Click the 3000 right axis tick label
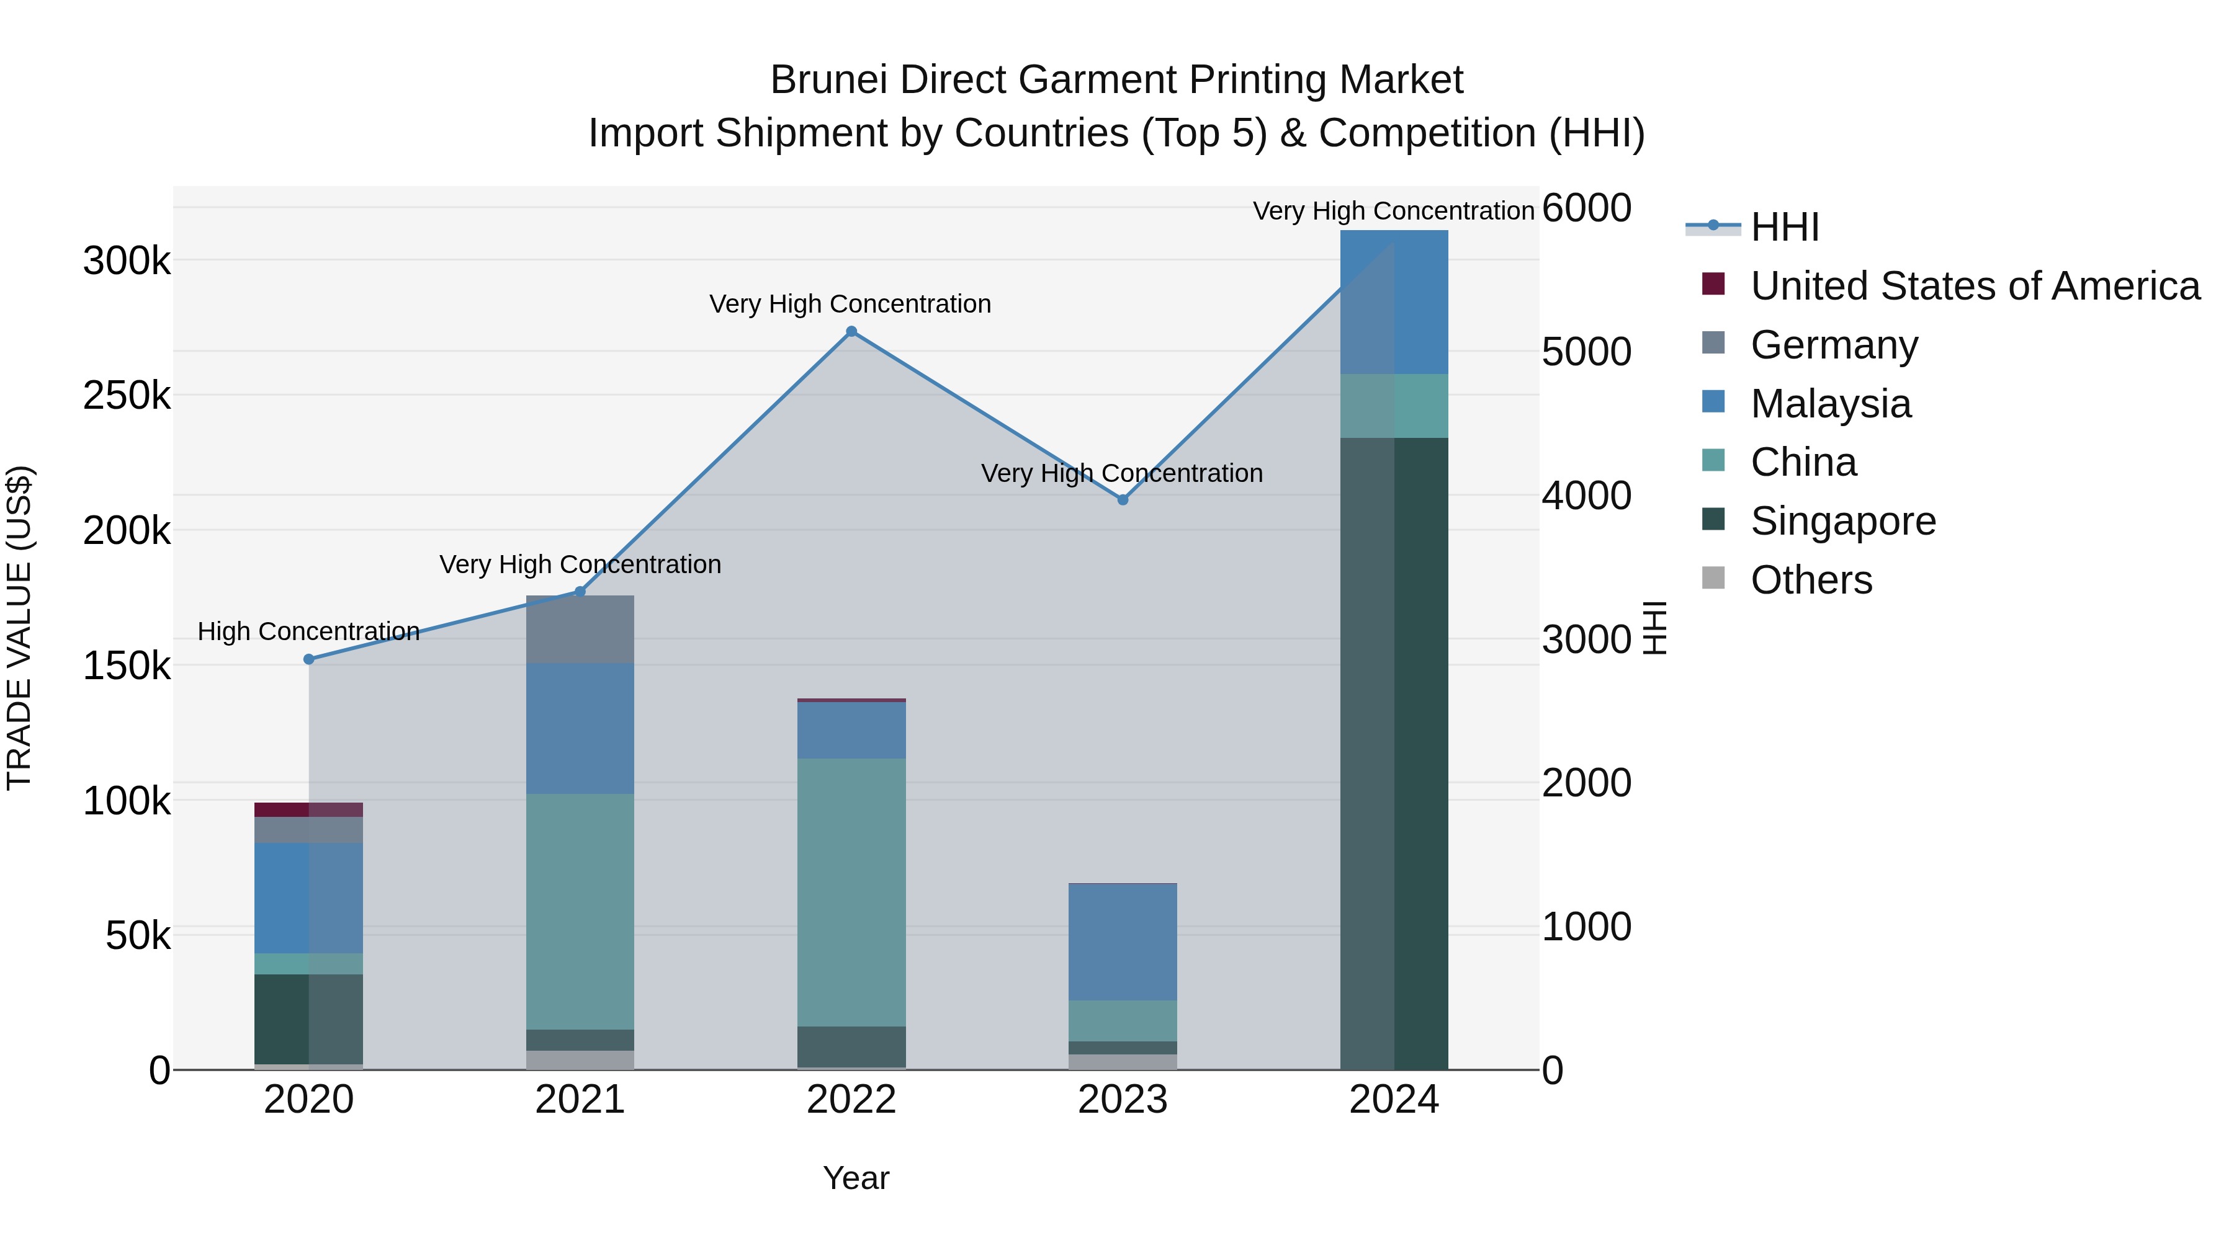 pyautogui.click(x=1587, y=639)
